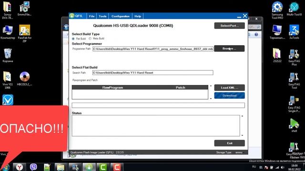Click the Load XML button
This screenshot has width=305, height=171.
pyautogui.click(x=230, y=87)
